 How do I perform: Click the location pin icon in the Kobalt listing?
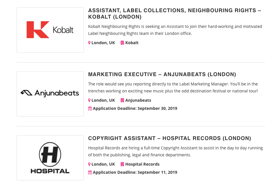[89, 43]
